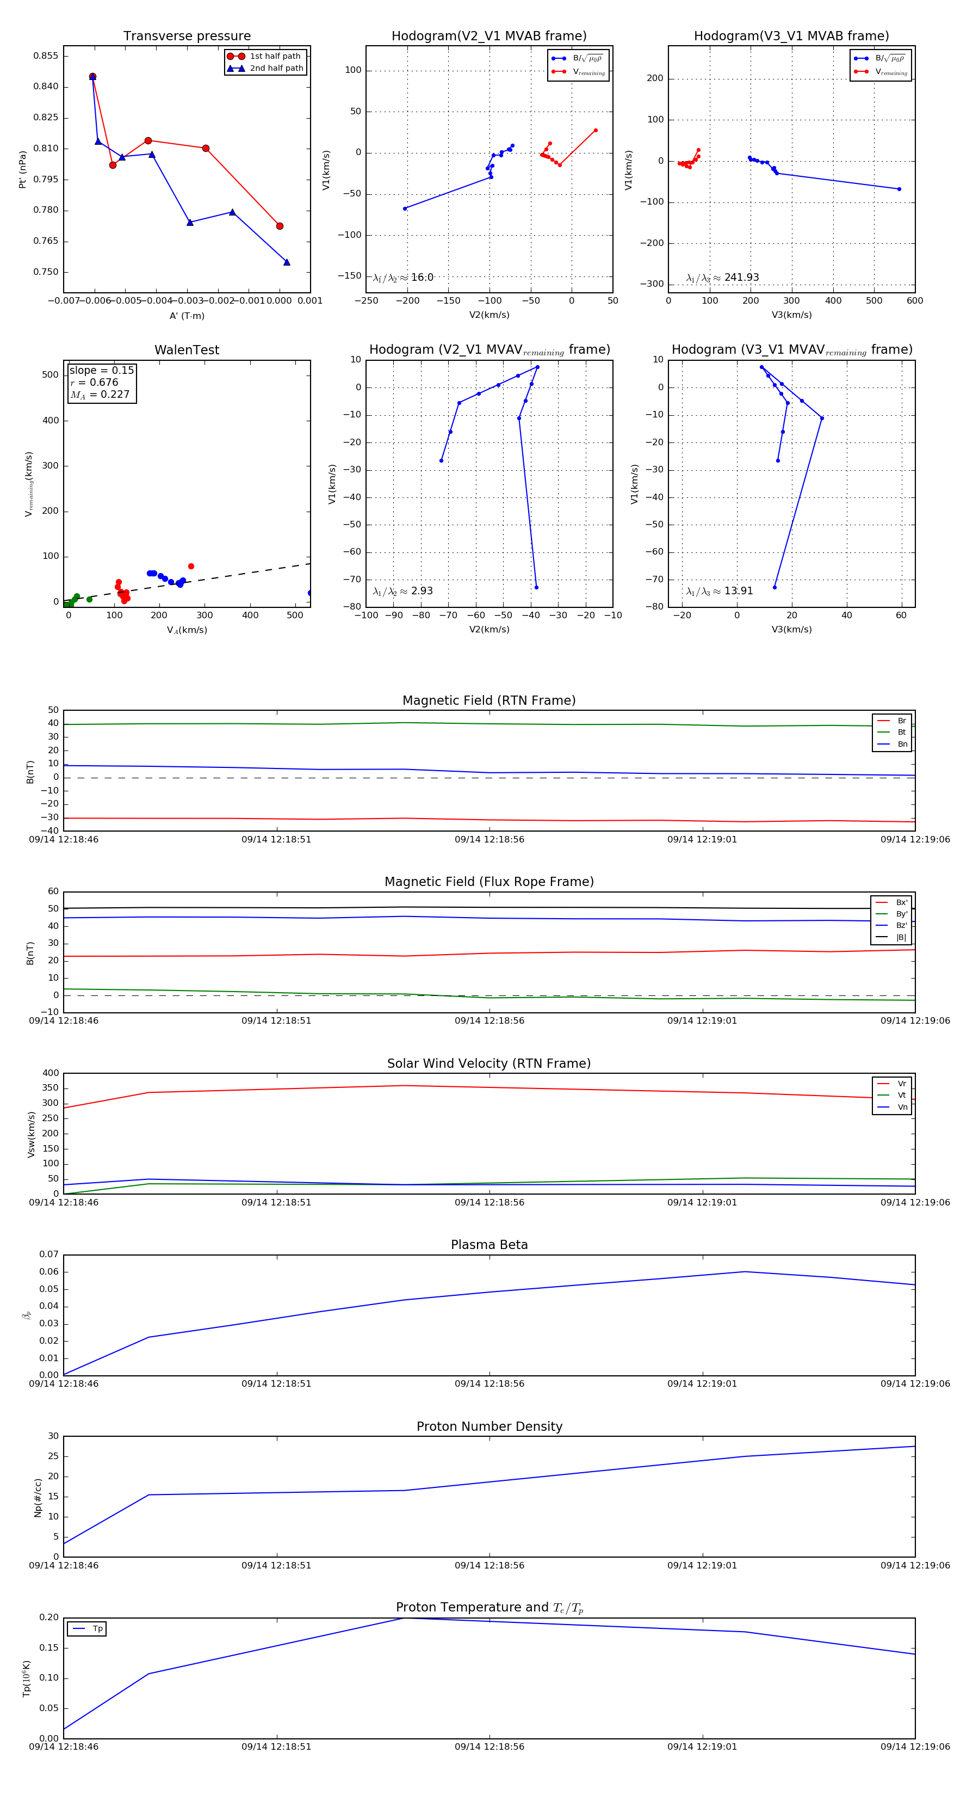Select the '|B|' legend entry
Image resolution: width=979 pixels, height=1796 pixels.
point(891,937)
